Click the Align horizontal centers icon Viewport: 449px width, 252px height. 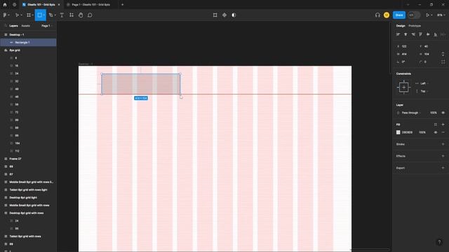pos(406,34)
